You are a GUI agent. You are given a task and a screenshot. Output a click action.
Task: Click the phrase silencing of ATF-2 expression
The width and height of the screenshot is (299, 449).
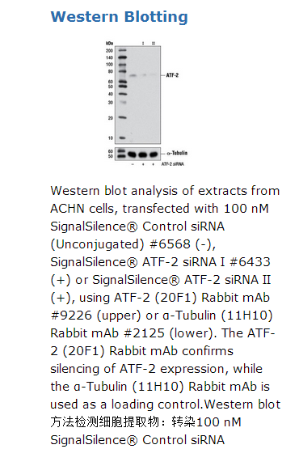(139, 369)
